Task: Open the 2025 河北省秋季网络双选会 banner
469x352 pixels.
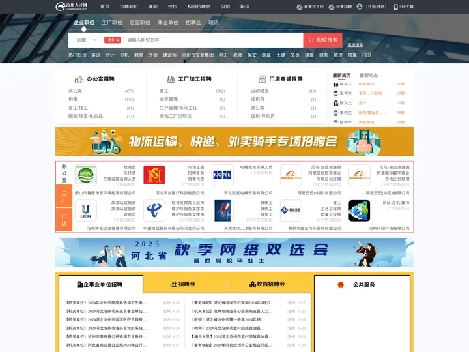Action: point(234,252)
